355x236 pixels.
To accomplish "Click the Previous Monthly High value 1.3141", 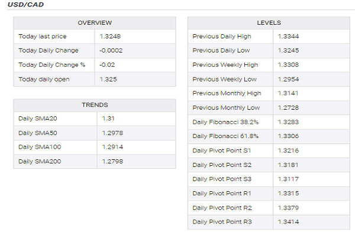I will pos(288,93).
